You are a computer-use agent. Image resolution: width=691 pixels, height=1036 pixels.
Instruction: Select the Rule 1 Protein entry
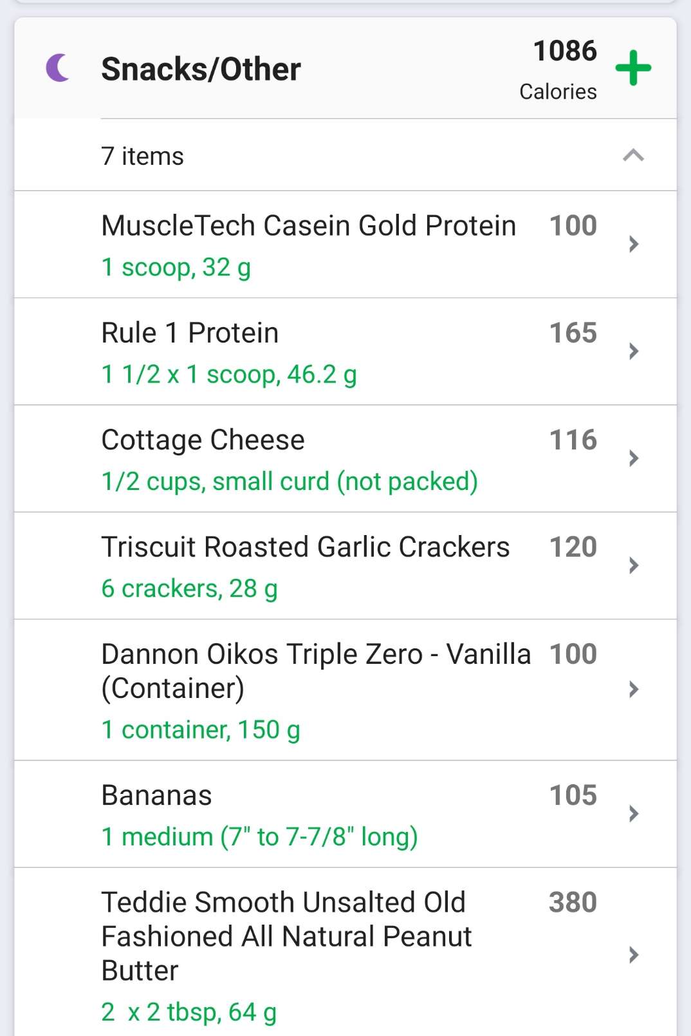190,333
